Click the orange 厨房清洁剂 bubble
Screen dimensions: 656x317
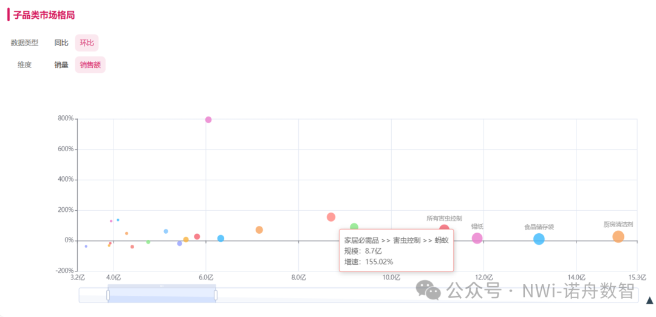[x=618, y=237]
